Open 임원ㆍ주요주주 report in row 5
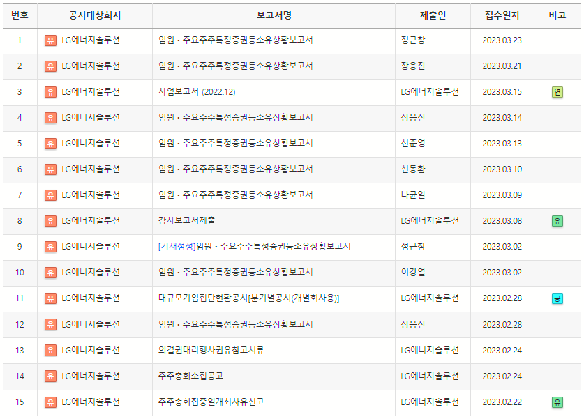 235,143
